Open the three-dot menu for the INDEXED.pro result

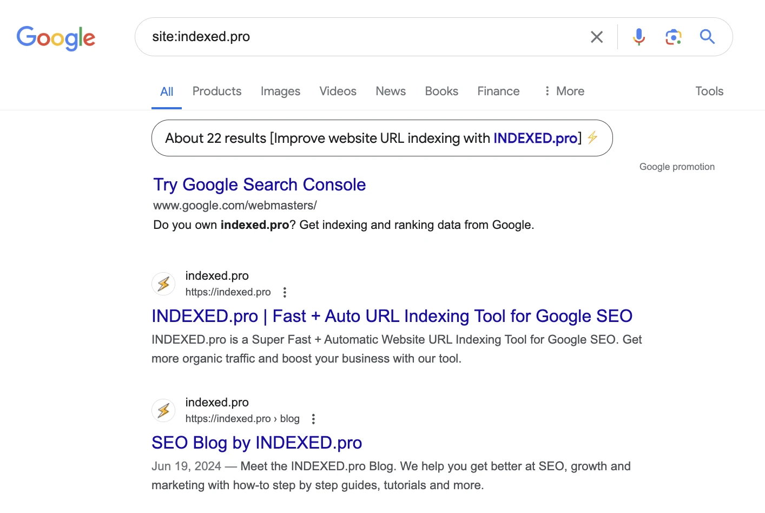click(x=285, y=292)
